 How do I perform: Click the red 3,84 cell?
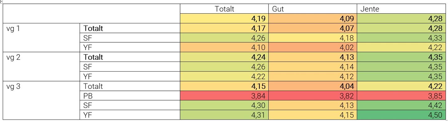click(x=224, y=96)
